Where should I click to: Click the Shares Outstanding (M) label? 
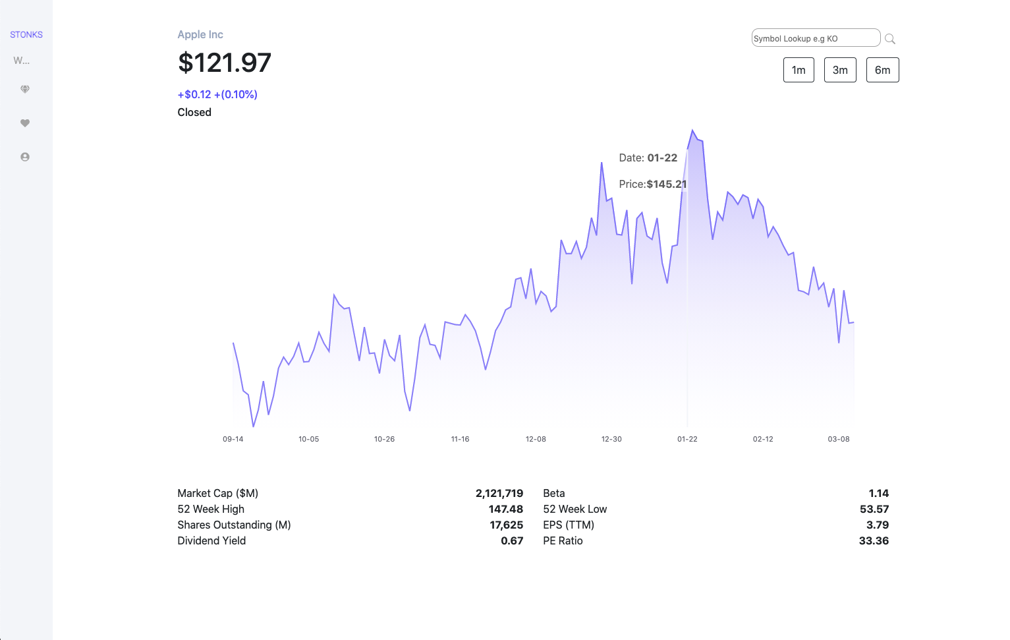[234, 525]
